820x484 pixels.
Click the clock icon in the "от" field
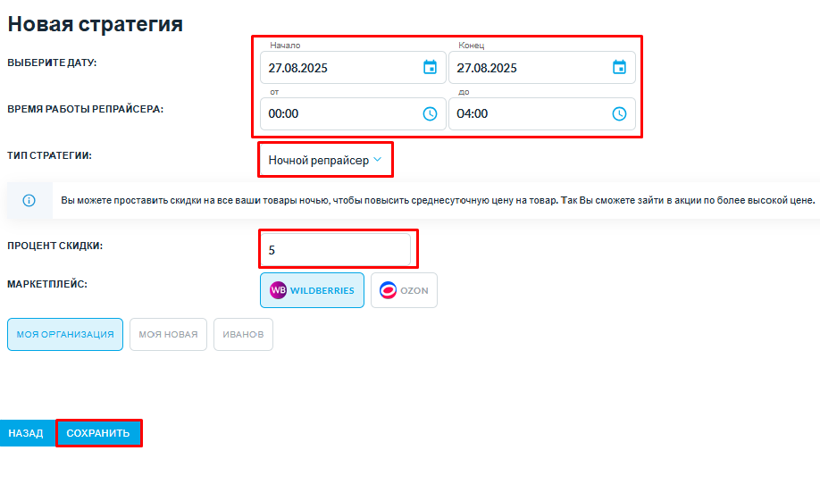click(x=430, y=114)
